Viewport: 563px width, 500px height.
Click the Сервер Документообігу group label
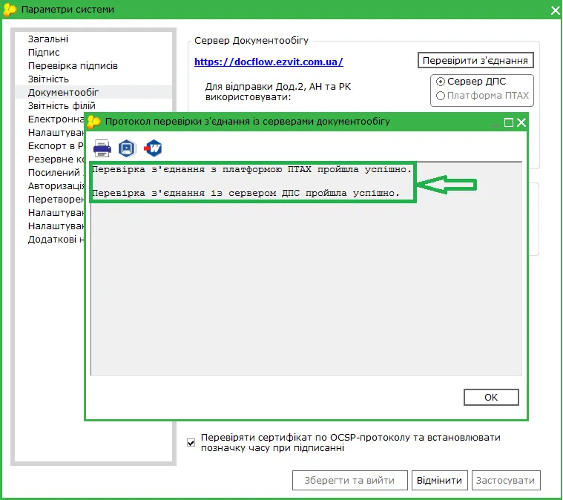click(251, 41)
